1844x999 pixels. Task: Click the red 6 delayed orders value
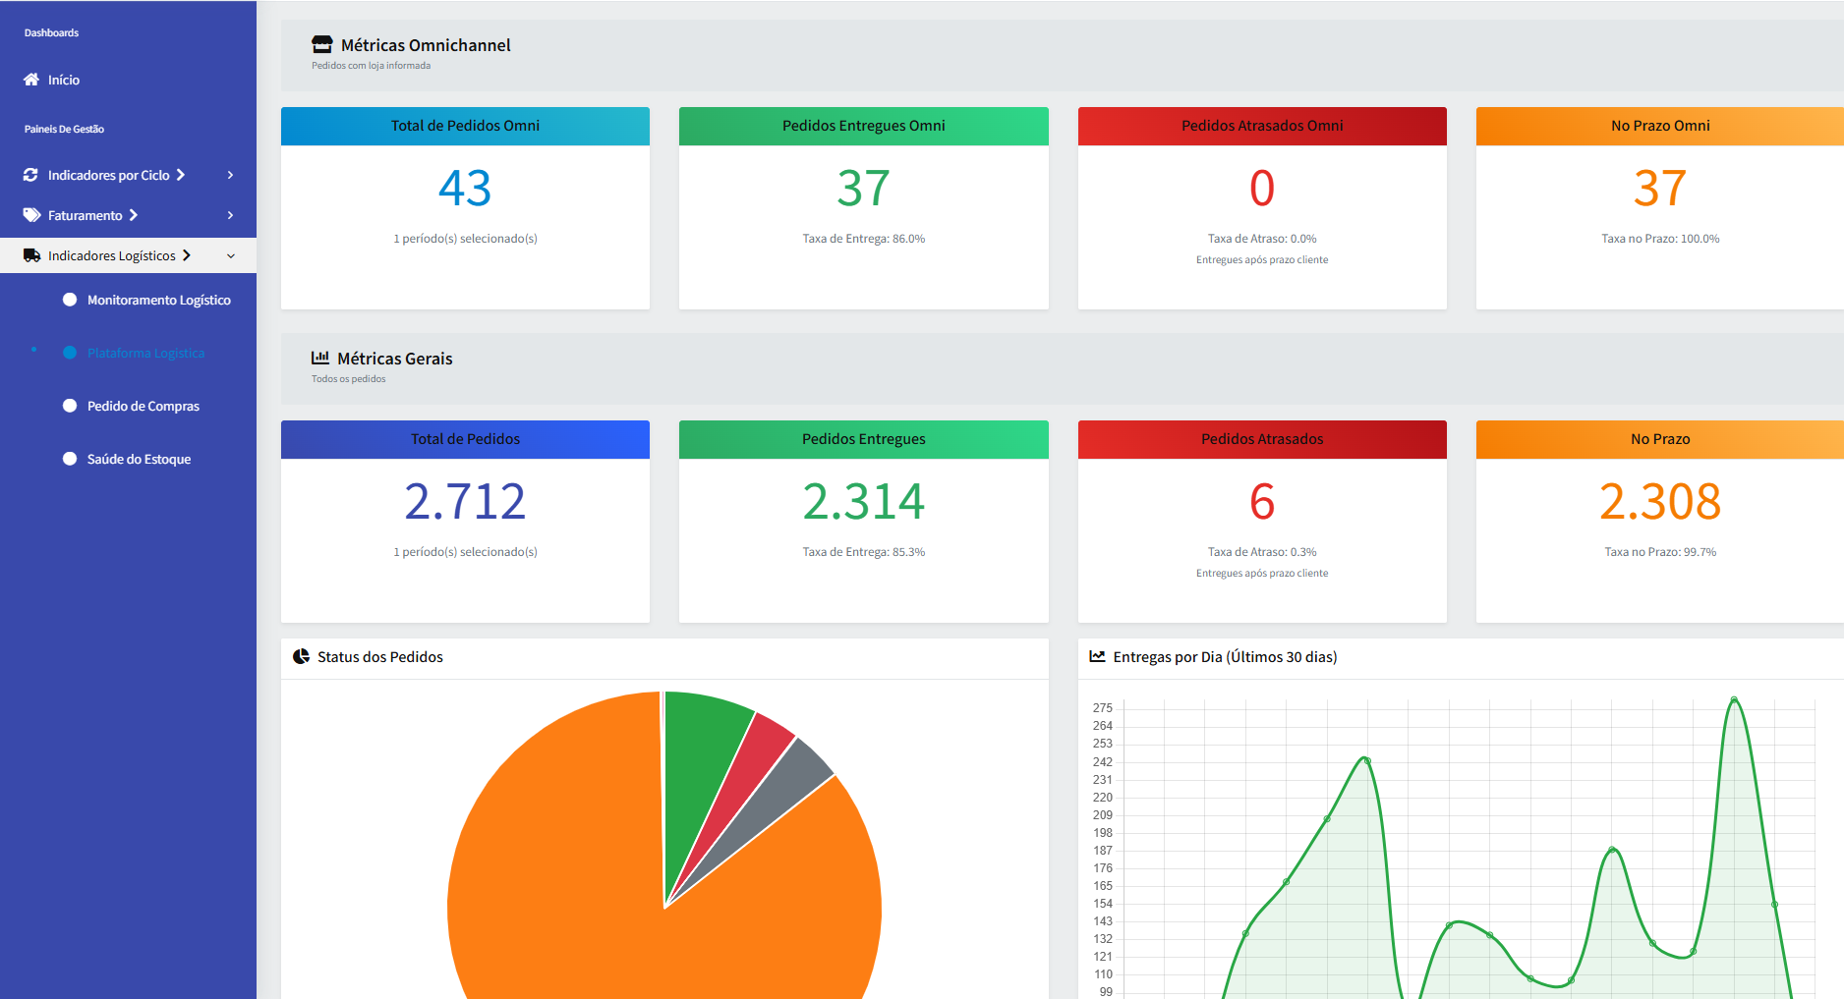point(1262,501)
